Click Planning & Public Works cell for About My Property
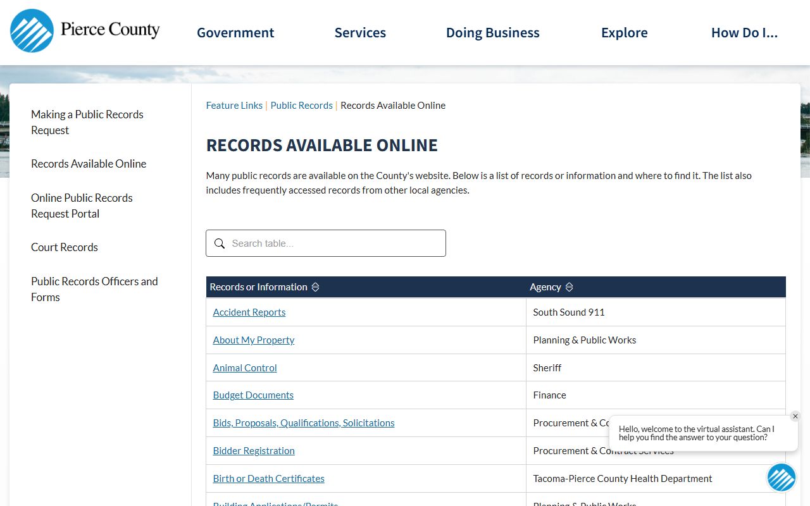This screenshot has height=506, width=810. (656, 340)
